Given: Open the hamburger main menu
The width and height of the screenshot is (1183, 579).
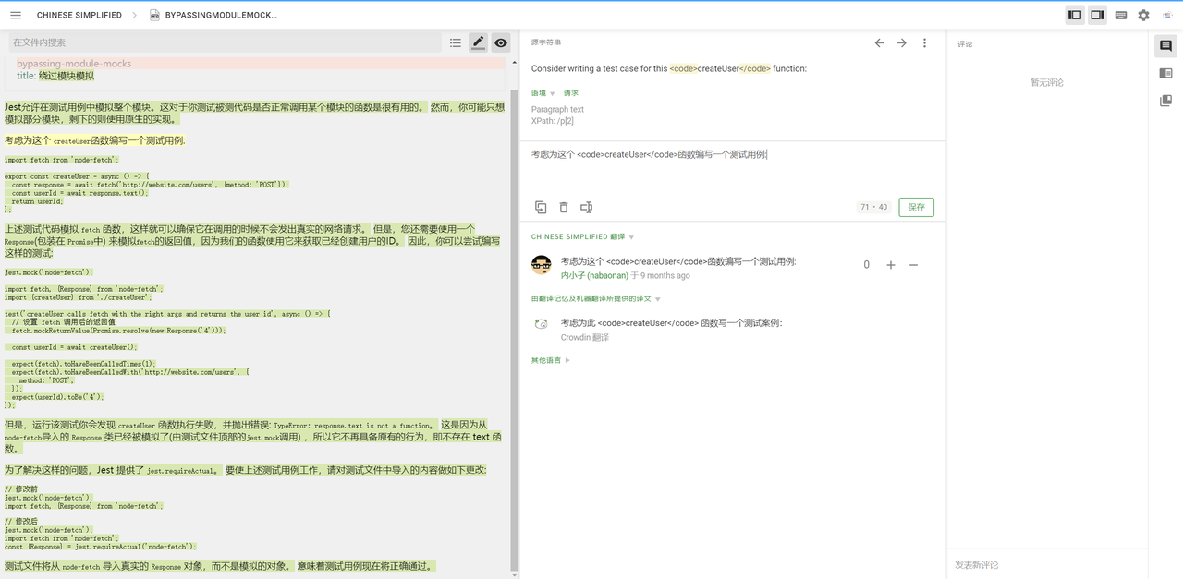Looking at the screenshot, I should tap(16, 15).
